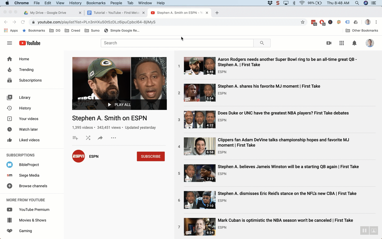Reload the page in Chrome
The image size is (382, 239).
[x=23, y=22]
